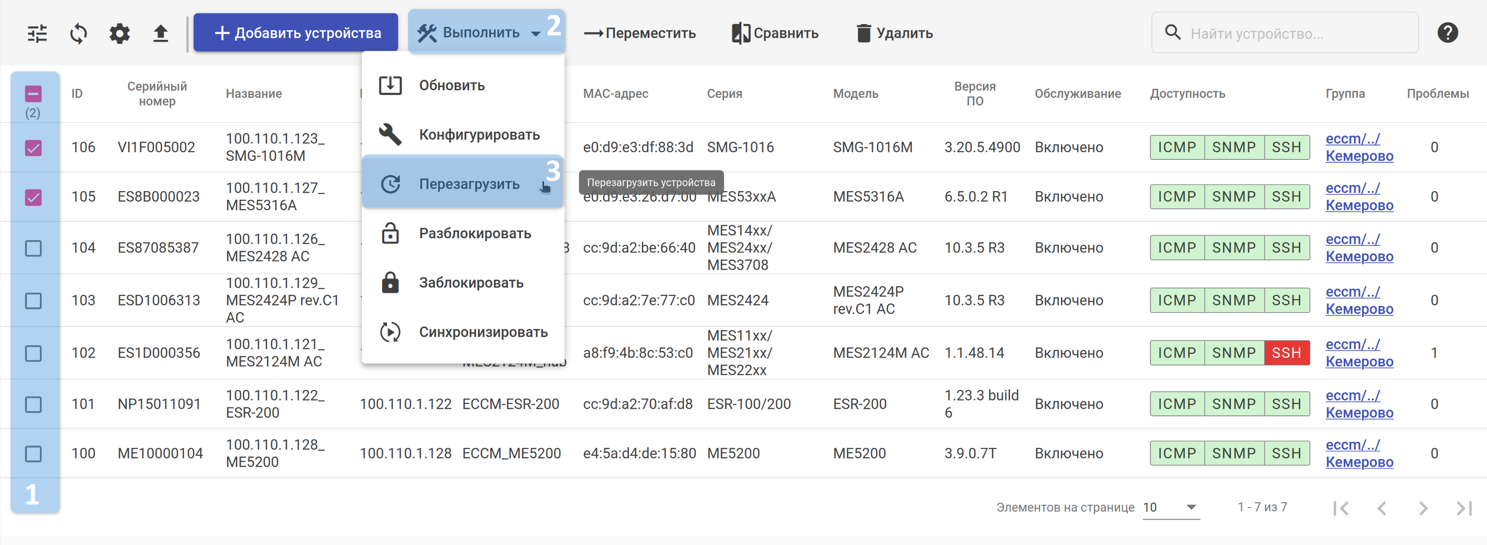The width and height of the screenshot is (1487, 545).
Task: Select the checkbox for device 100
Action: point(34,454)
